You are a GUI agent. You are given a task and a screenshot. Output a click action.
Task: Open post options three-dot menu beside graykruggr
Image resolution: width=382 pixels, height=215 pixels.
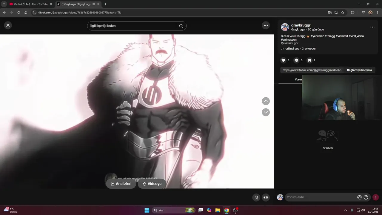pos(372,27)
